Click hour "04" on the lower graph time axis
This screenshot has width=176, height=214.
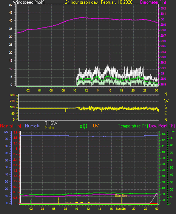[42, 209]
